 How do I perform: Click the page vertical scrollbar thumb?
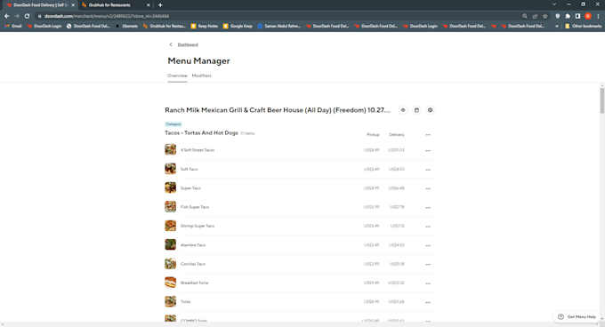click(602, 100)
